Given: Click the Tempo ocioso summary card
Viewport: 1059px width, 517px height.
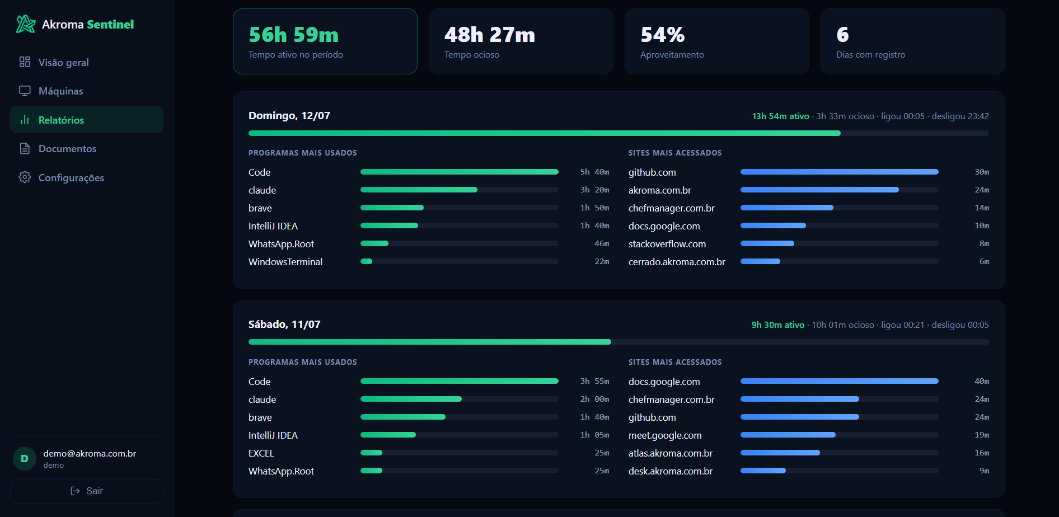Looking at the screenshot, I should (521, 41).
